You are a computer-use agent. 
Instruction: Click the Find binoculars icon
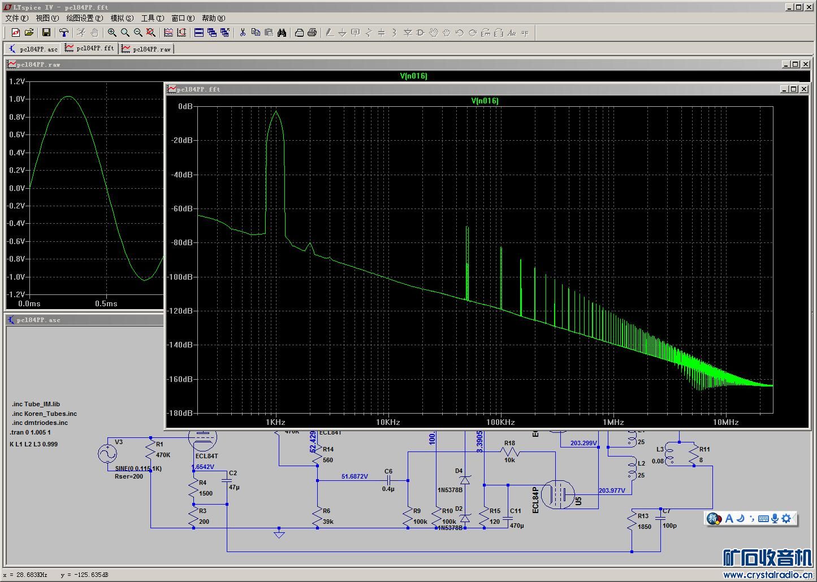point(282,33)
